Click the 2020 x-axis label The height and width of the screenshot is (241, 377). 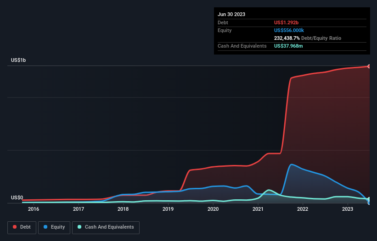point(213,209)
